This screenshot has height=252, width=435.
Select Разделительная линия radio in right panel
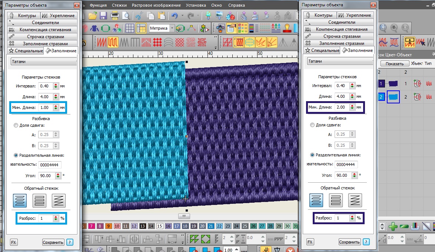coord(312,155)
